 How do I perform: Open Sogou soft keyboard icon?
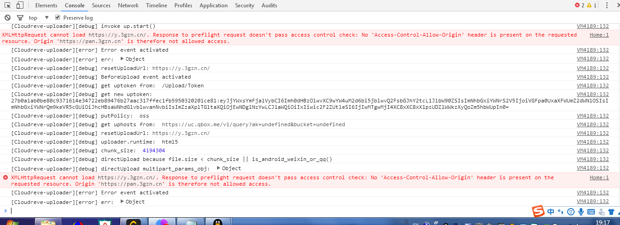(591, 212)
